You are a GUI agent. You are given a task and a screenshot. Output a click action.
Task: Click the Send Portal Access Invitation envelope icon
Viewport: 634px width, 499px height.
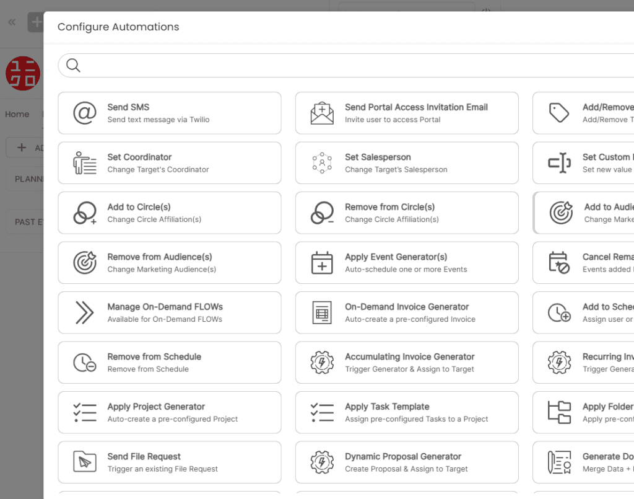(x=322, y=113)
